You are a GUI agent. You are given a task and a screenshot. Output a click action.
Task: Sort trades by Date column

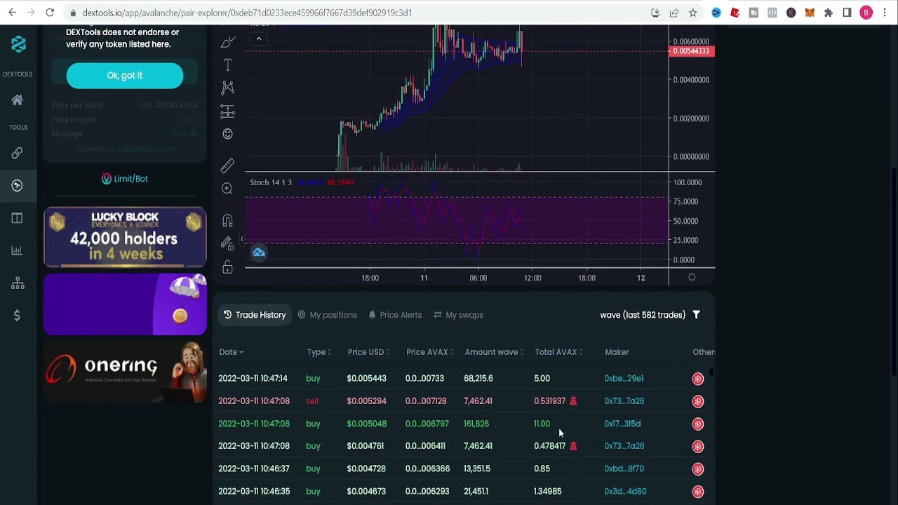tap(231, 352)
